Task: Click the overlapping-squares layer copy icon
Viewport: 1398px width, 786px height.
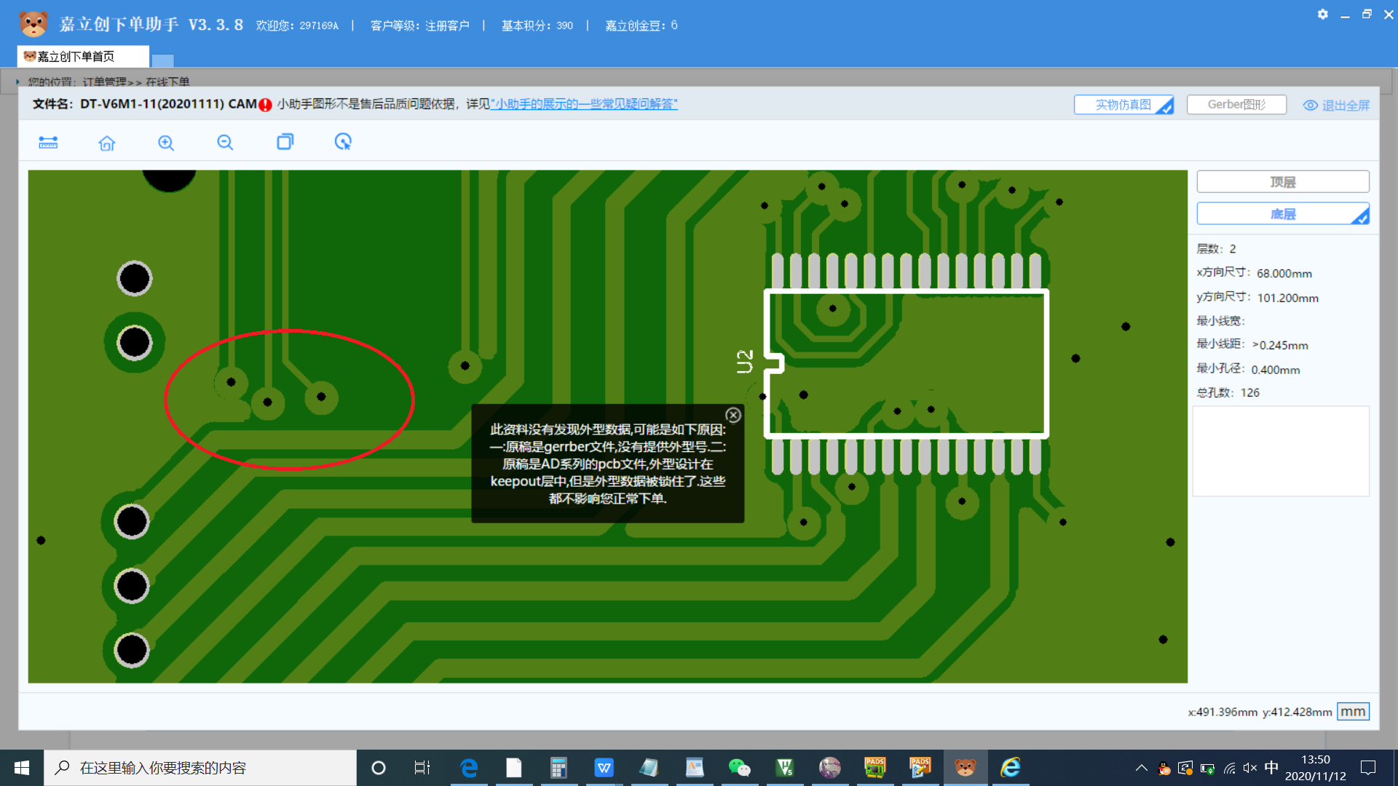Action: click(285, 142)
